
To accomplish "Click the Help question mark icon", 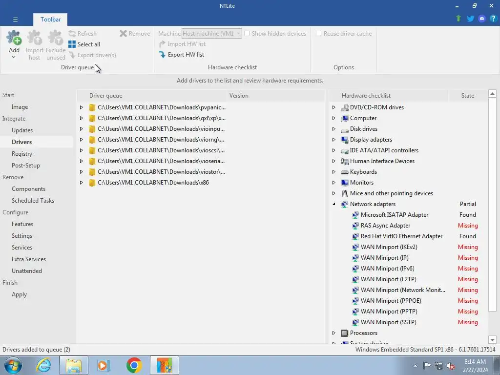I will [493, 19].
